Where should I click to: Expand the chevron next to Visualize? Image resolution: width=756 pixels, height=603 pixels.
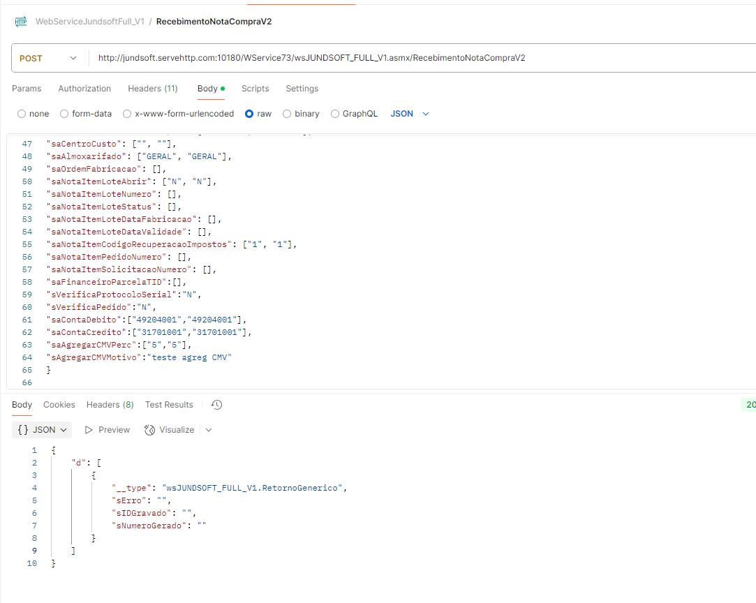(209, 430)
